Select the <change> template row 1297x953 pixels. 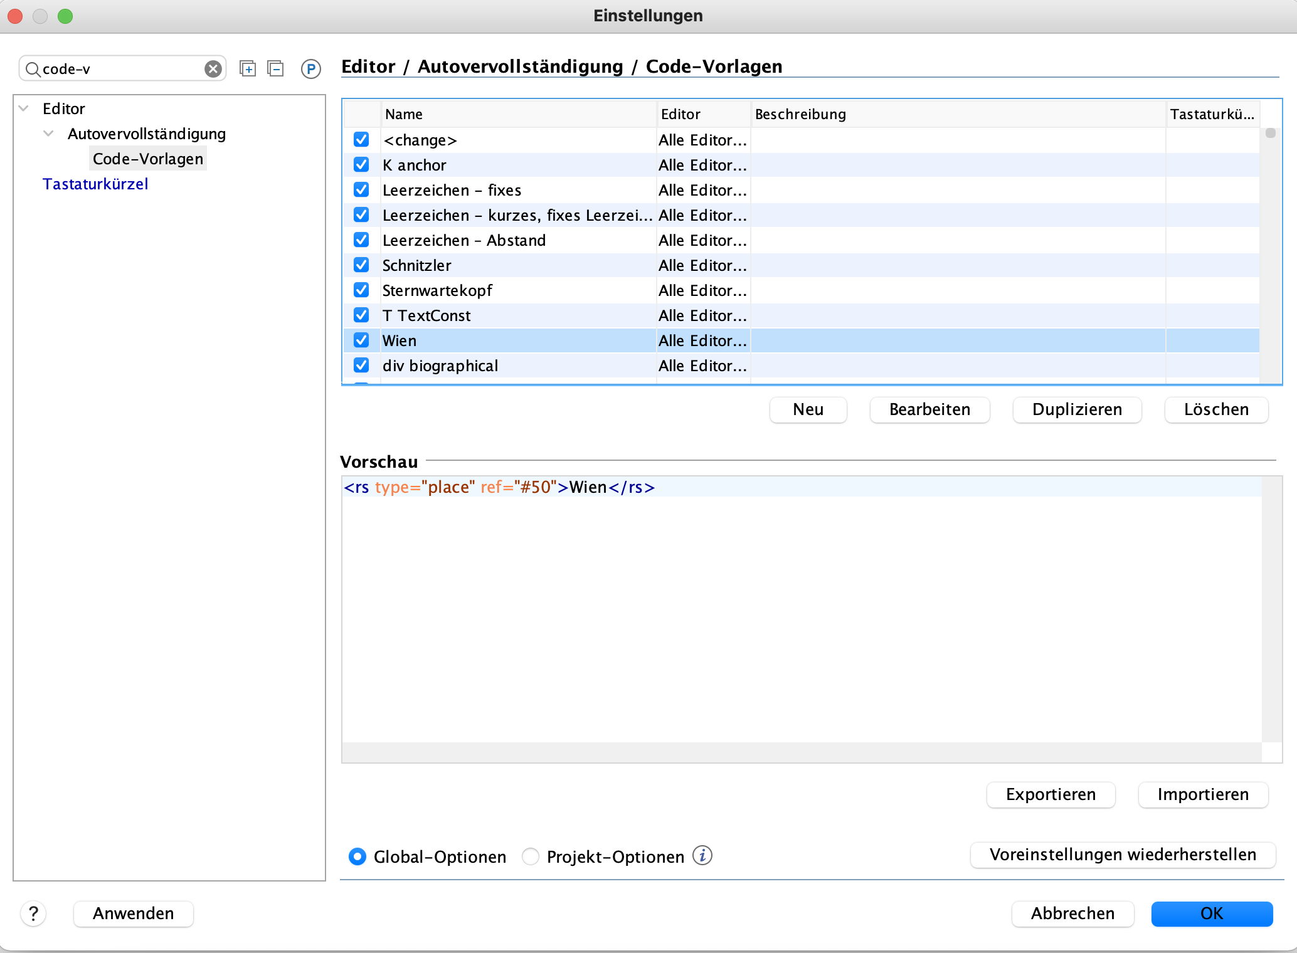click(802, 140)
